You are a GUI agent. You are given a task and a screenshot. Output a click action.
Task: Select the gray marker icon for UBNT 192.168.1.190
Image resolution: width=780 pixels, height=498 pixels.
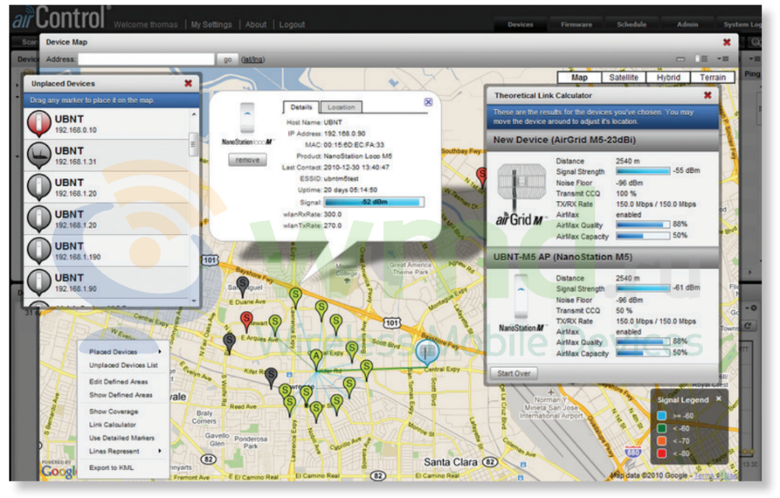(39, 250)
